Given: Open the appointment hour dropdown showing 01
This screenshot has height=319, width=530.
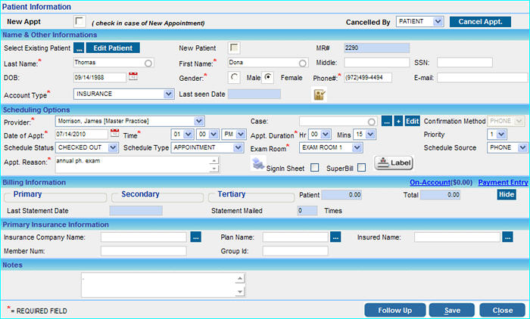Looking at the screenshot, I should tap(182, 135).
